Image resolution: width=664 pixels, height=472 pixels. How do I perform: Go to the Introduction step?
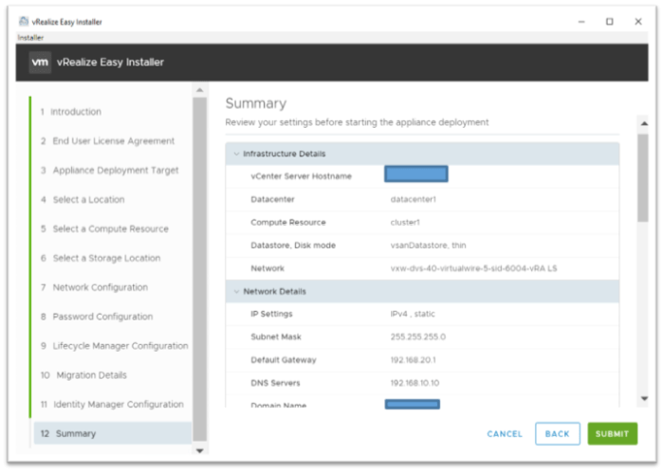pyautogui.click(x=76, y=112)
